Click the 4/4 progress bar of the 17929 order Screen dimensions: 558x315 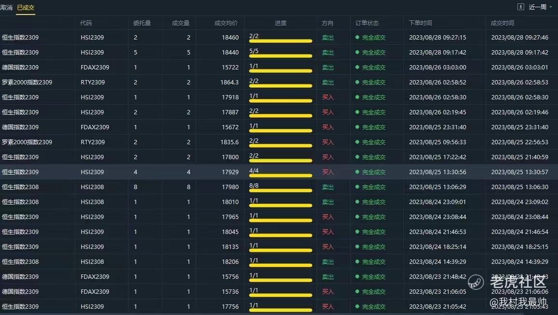click(x=280, y=176)
